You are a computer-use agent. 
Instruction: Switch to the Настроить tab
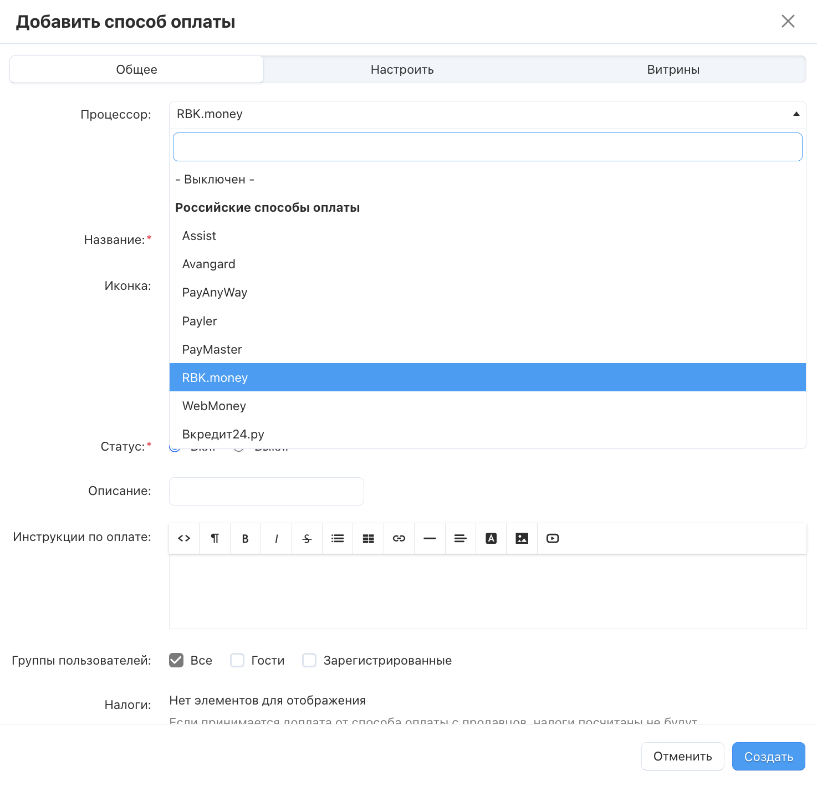coord(402,69)
